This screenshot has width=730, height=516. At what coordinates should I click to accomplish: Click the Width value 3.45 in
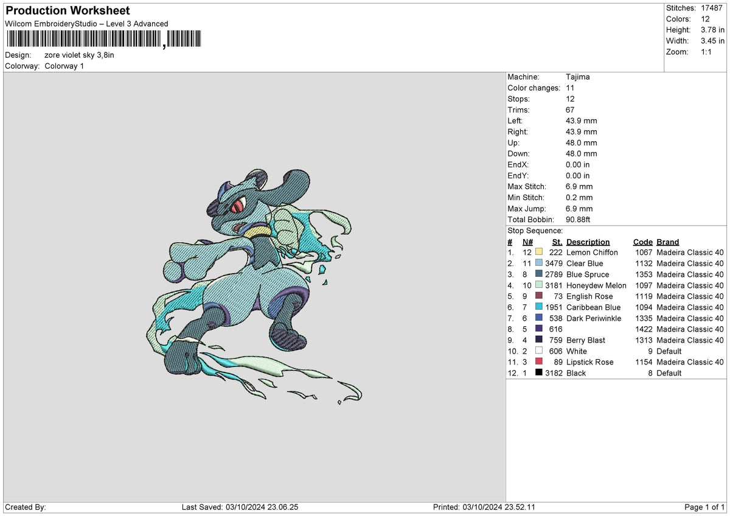click(712, 41)
